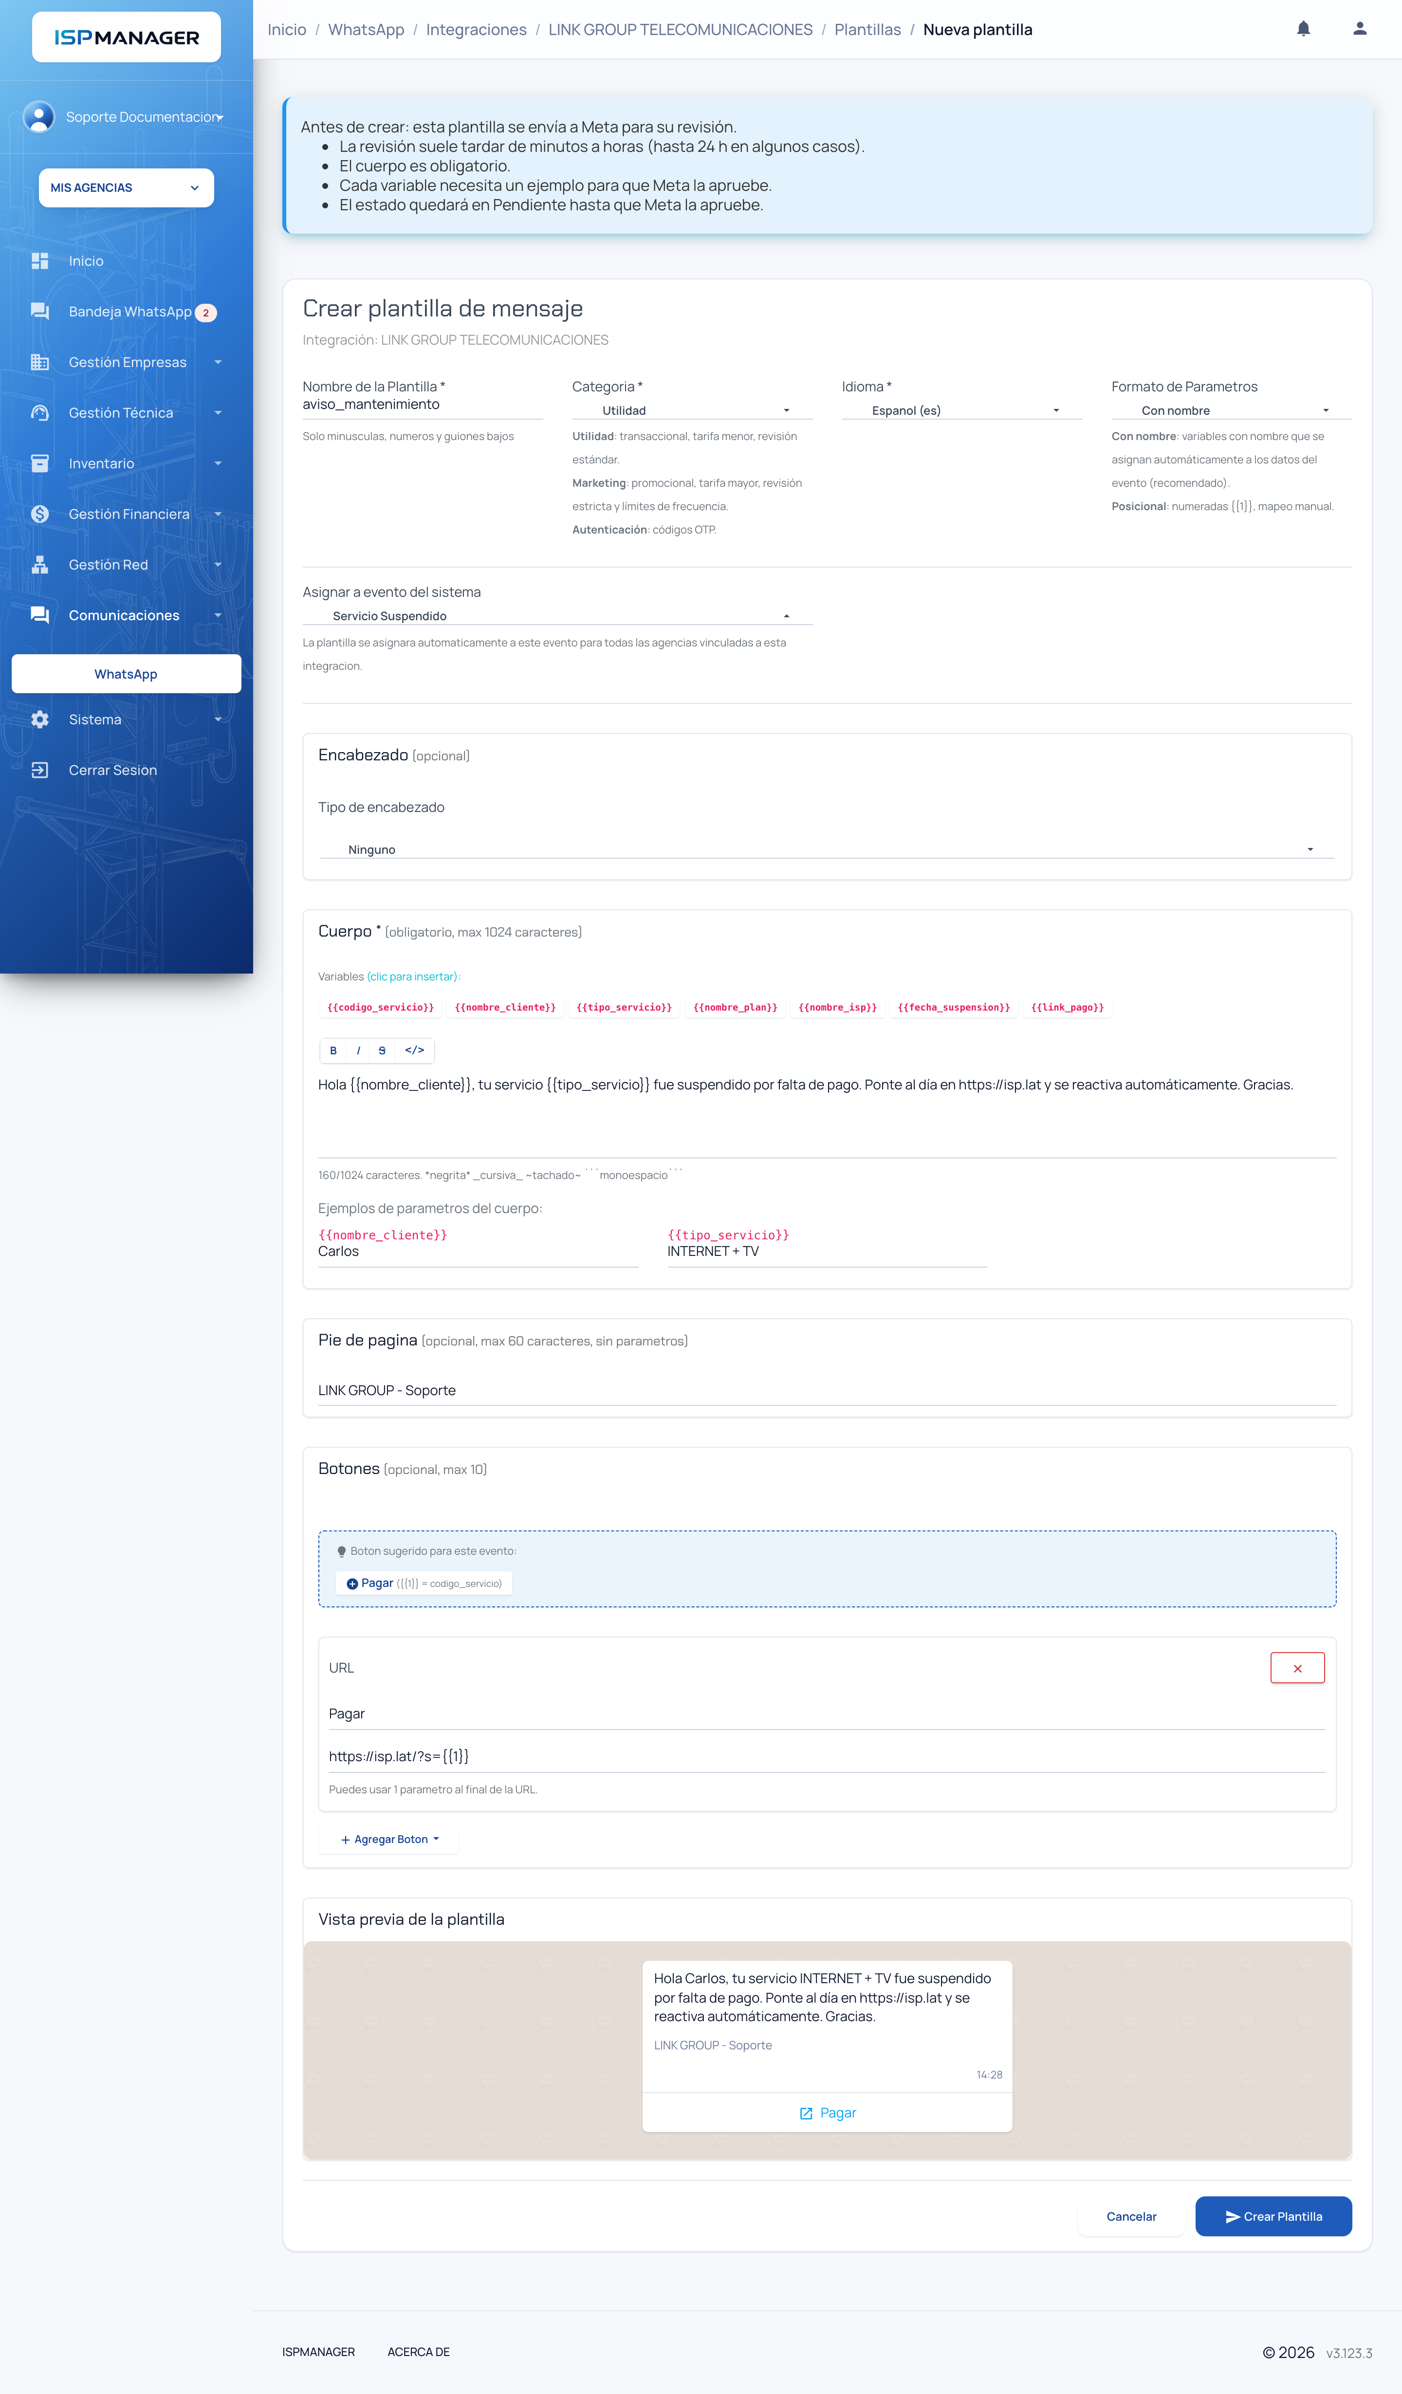Apply italic formatting to body text
This screenshot has width=1402, height=2394.
[x=358, y=1050]
